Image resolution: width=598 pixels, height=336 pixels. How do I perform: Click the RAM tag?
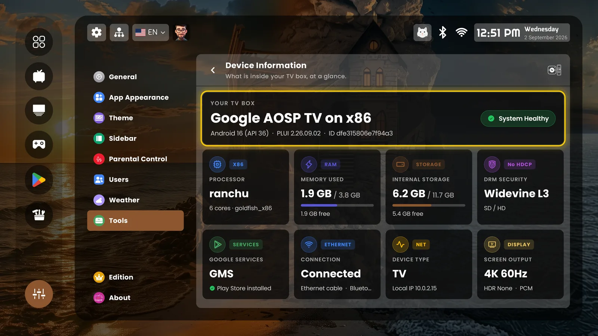[330, 165]
